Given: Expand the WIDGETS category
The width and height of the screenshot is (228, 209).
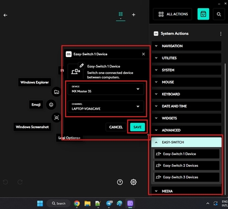Looking at the screenshot, I should click(x=186, y=118).
